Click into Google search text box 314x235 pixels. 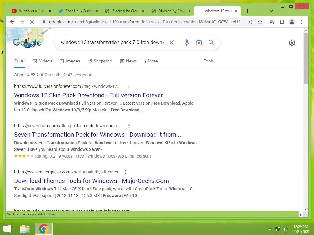(x=113, y=42)
